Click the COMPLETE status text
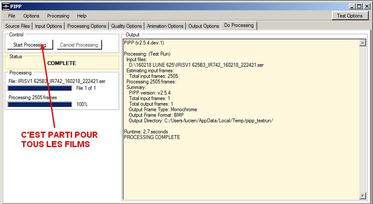The image size is (373, 204). pyautogui.click(x=62, y=63)
